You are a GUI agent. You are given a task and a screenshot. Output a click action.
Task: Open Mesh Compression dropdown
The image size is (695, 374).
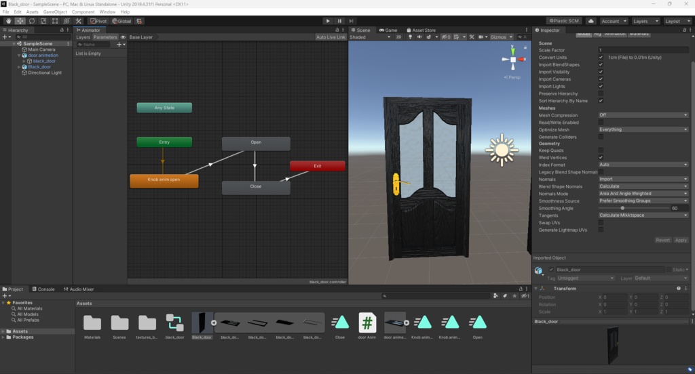(x=643, y=115)
